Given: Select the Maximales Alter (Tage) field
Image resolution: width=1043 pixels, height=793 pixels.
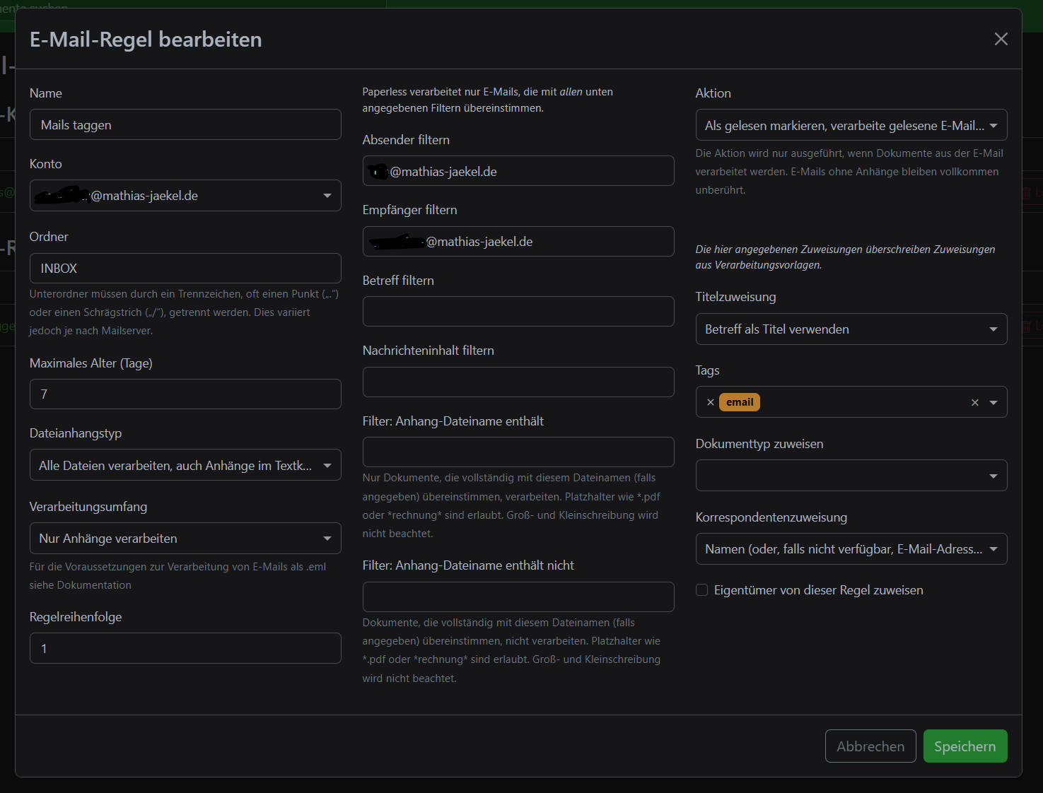Looking at the screenshot, I should (x=185, y=394).
